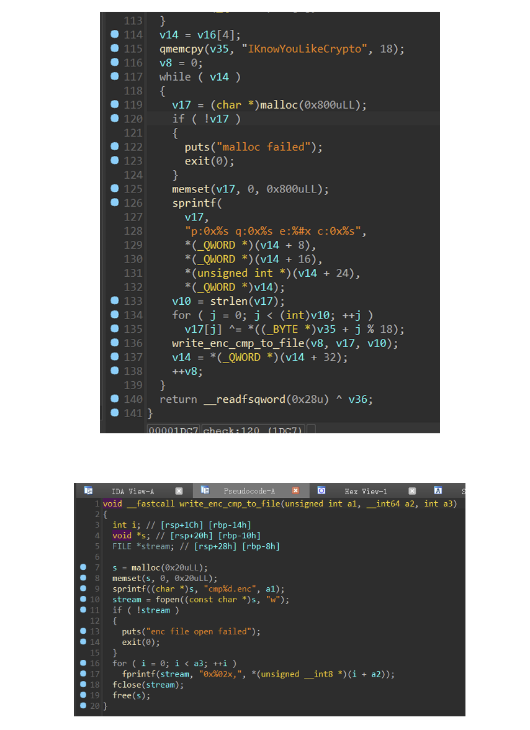Click the Hex View-1 tab icon

coord(321,490)
